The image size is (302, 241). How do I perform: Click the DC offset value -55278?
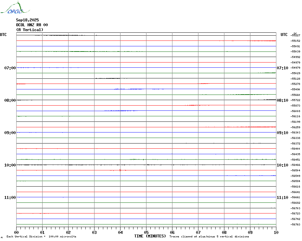[x=296, y=84]
